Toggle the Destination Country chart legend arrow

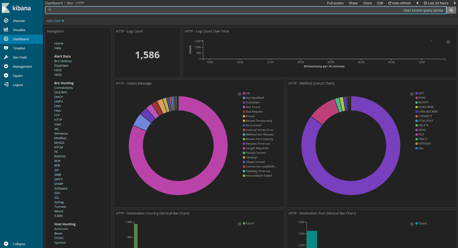pyautogui.click(x=239, y=224)
